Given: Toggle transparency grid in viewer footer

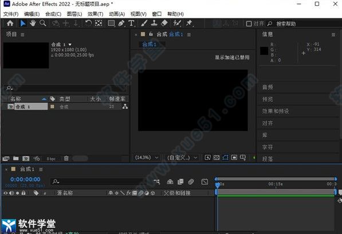Looking at the screenshot, I should 217,157.
